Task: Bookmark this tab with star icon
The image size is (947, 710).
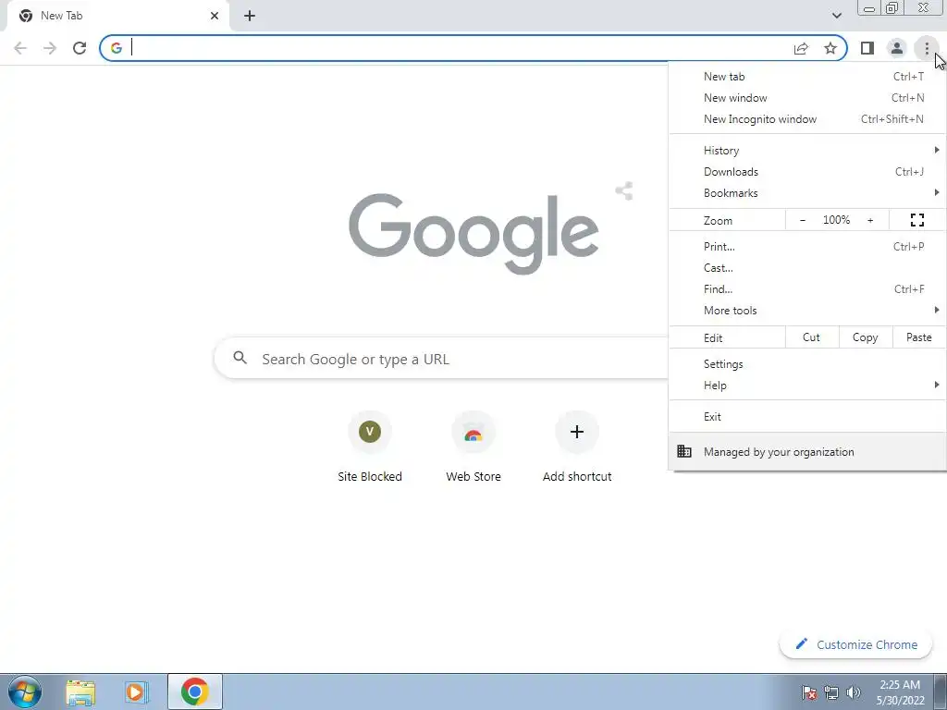Action: click(x=830, y=48)
